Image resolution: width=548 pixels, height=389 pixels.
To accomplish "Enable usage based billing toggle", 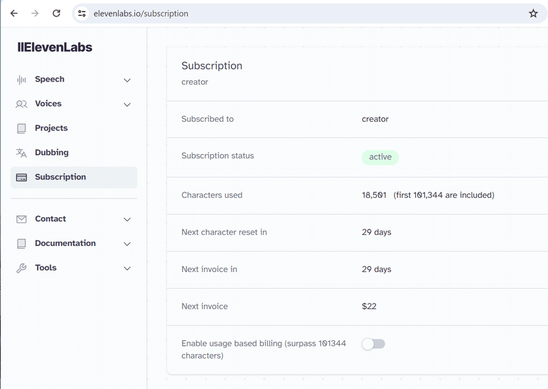I will [373, 344].
